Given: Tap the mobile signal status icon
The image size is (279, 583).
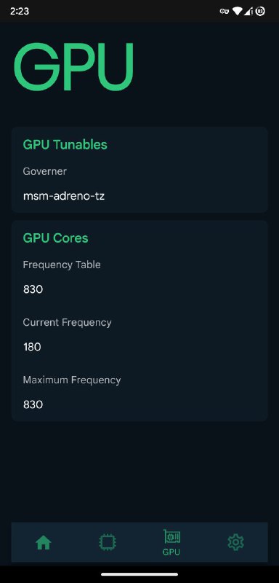Looking at the screenshot, I should [x=248, y=11].
